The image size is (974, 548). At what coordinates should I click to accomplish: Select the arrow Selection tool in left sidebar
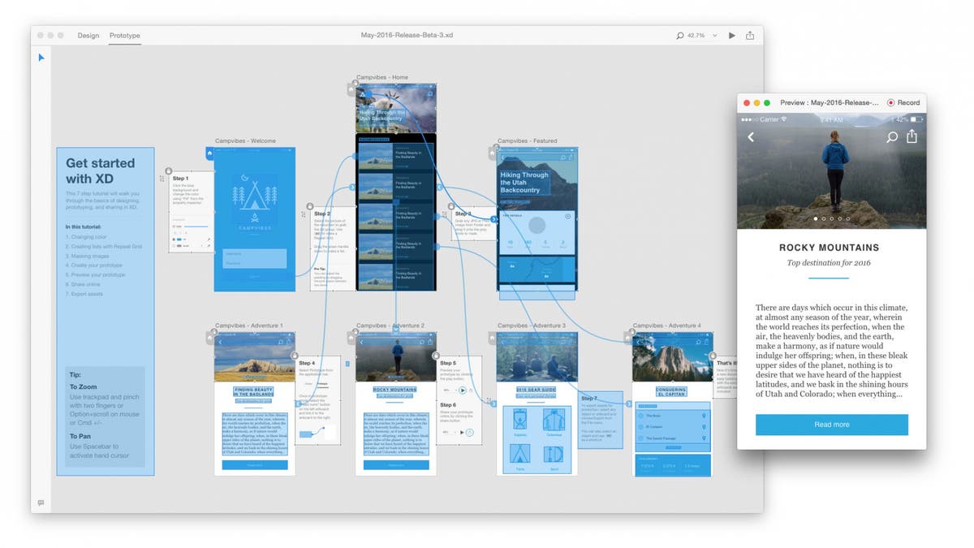pyautogui.click(x=42, y=57)
